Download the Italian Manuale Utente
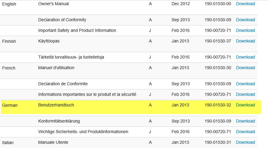The image size is (268, 148). 245,143
